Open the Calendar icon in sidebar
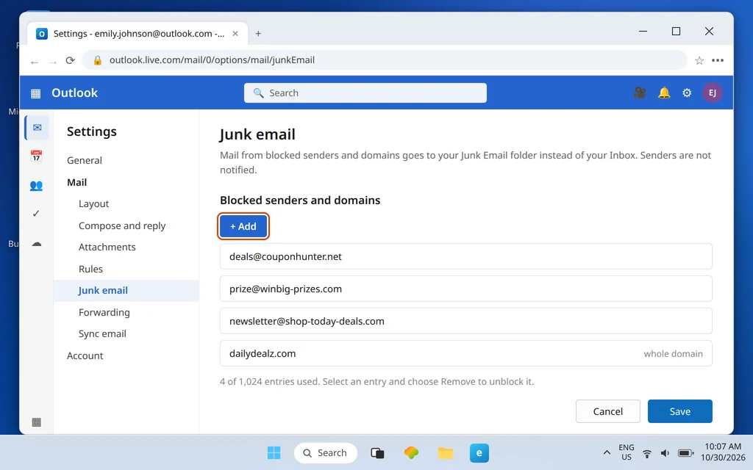 coord(36,156)
